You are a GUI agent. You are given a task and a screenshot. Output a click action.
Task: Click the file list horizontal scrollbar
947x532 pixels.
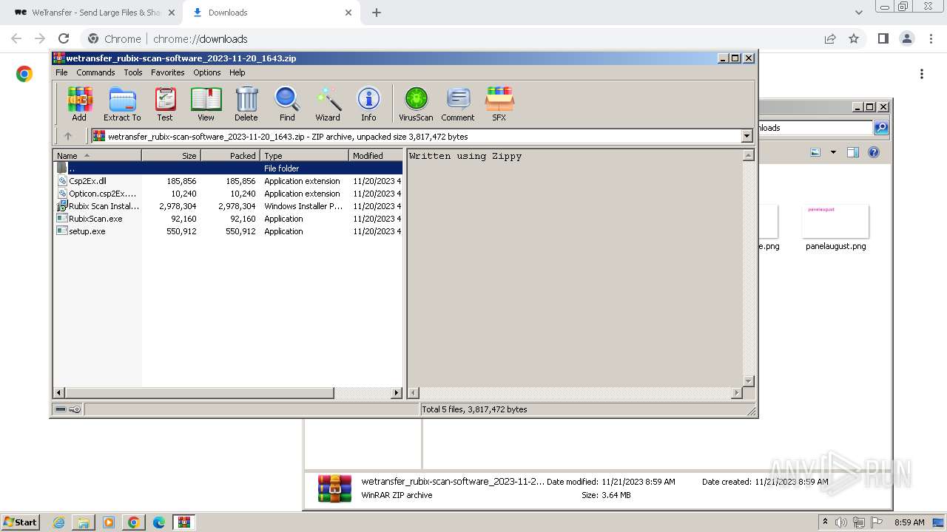point(200,393)
